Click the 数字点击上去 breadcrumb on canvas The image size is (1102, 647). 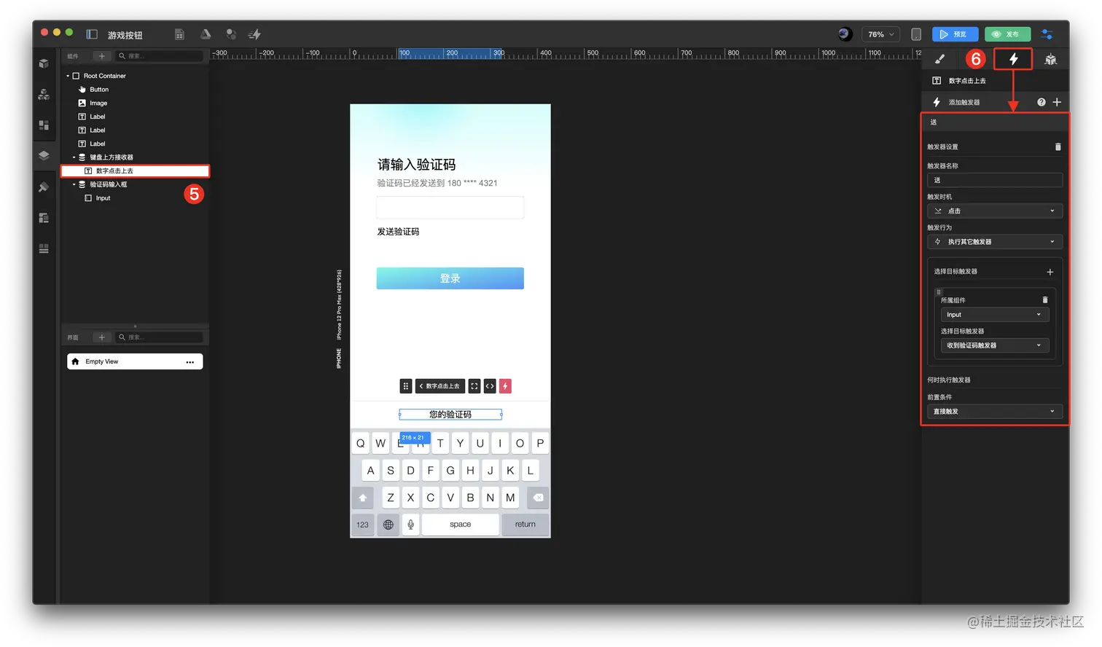click(x=440, y=386)
